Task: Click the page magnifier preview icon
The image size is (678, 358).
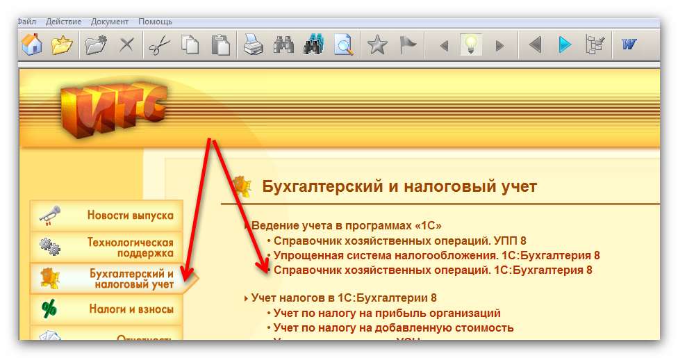Action: [x=344, y=44]
